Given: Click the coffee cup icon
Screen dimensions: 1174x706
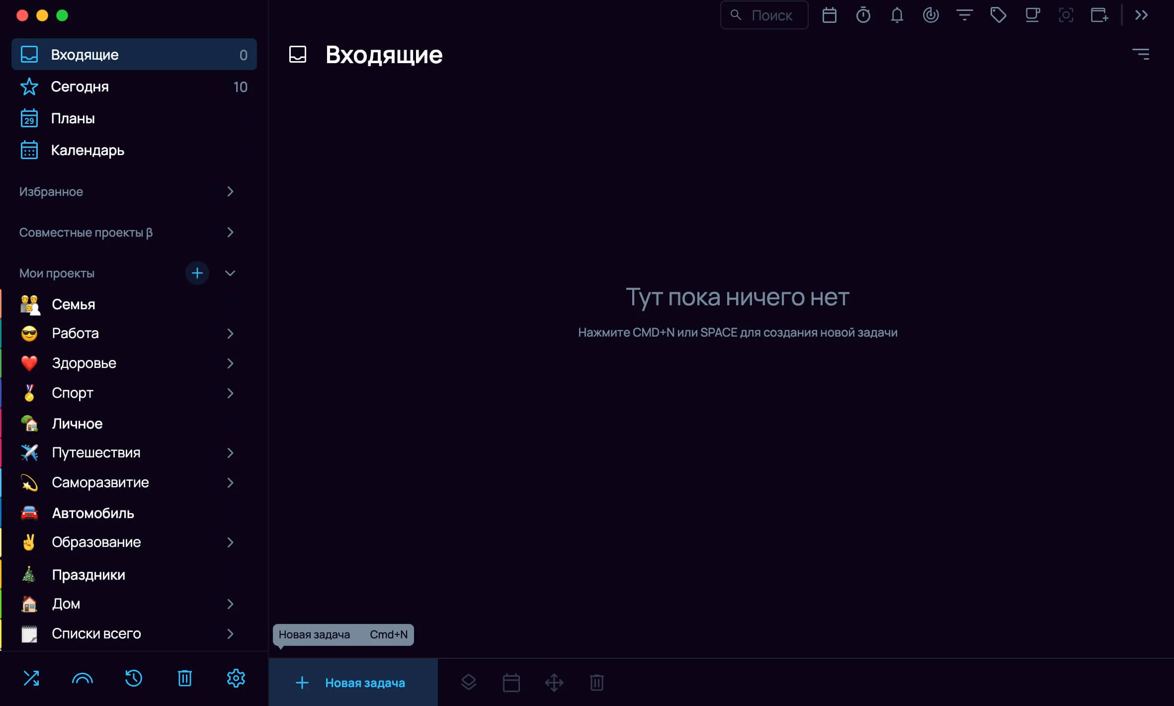Looking at the screenshot, I should click(1032, 15).
